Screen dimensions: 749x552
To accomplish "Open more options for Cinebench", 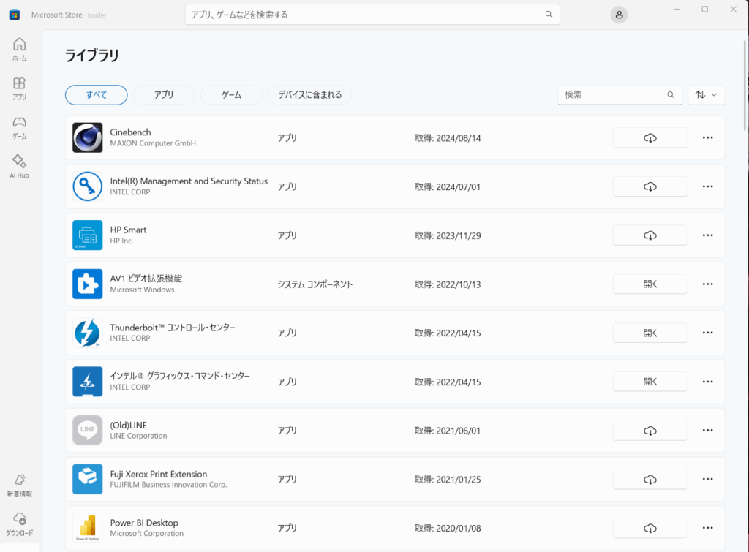I will (x=707, y=137).
